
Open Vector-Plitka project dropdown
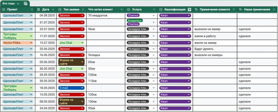[x=31, y=43]
